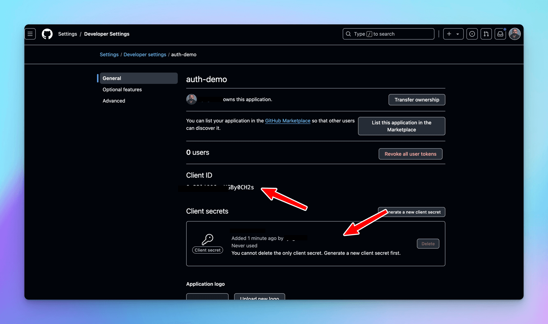Open the hamburger navigation menu
This screenshot has width=548, height=324.
(x=30, y=34)
